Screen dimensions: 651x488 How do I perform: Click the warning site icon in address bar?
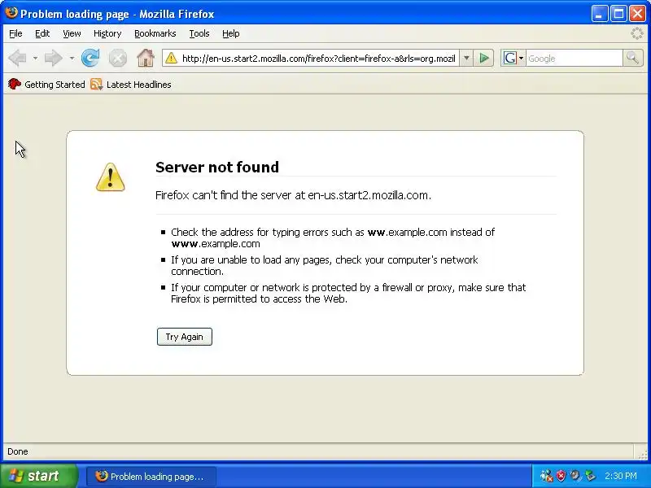pyautogui.click(x=171, y=59)
